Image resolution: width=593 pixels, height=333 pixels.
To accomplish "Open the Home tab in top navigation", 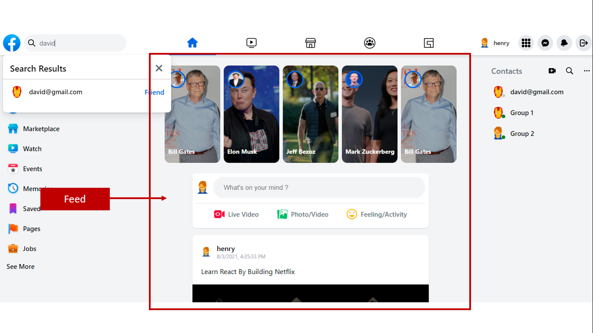I will 192,42.
